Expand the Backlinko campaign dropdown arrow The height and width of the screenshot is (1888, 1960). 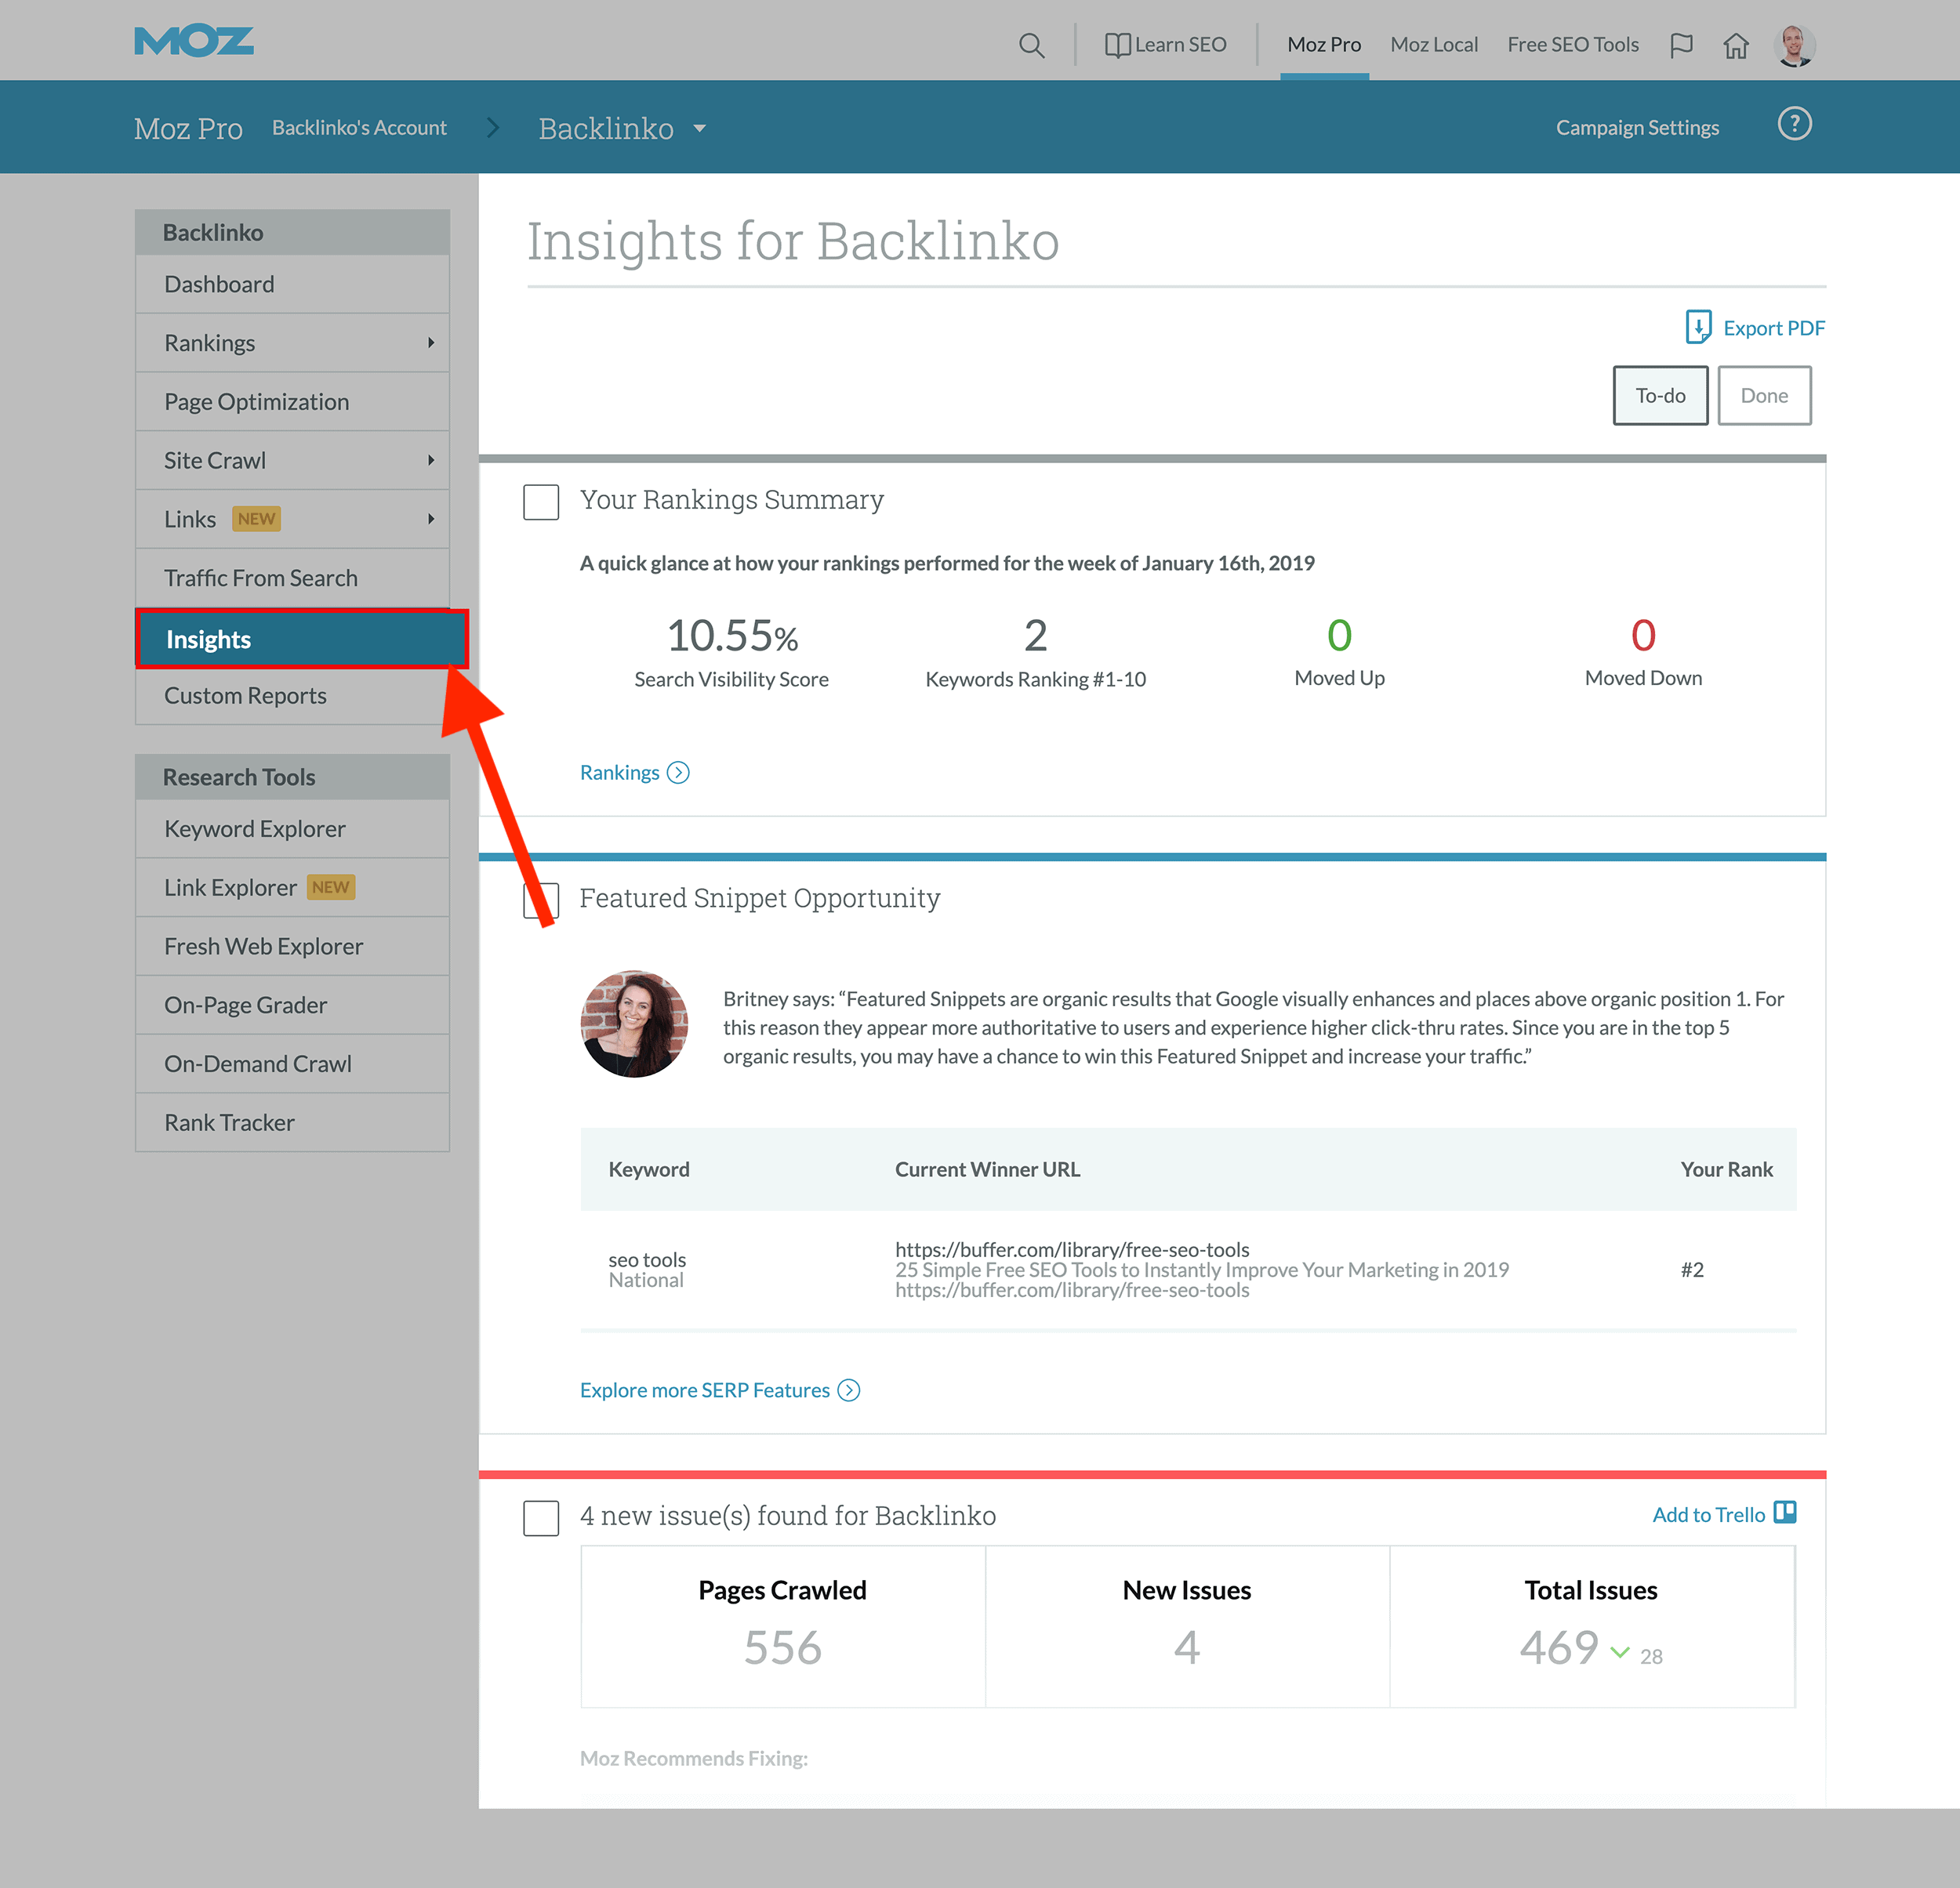[x=700, y=128]
